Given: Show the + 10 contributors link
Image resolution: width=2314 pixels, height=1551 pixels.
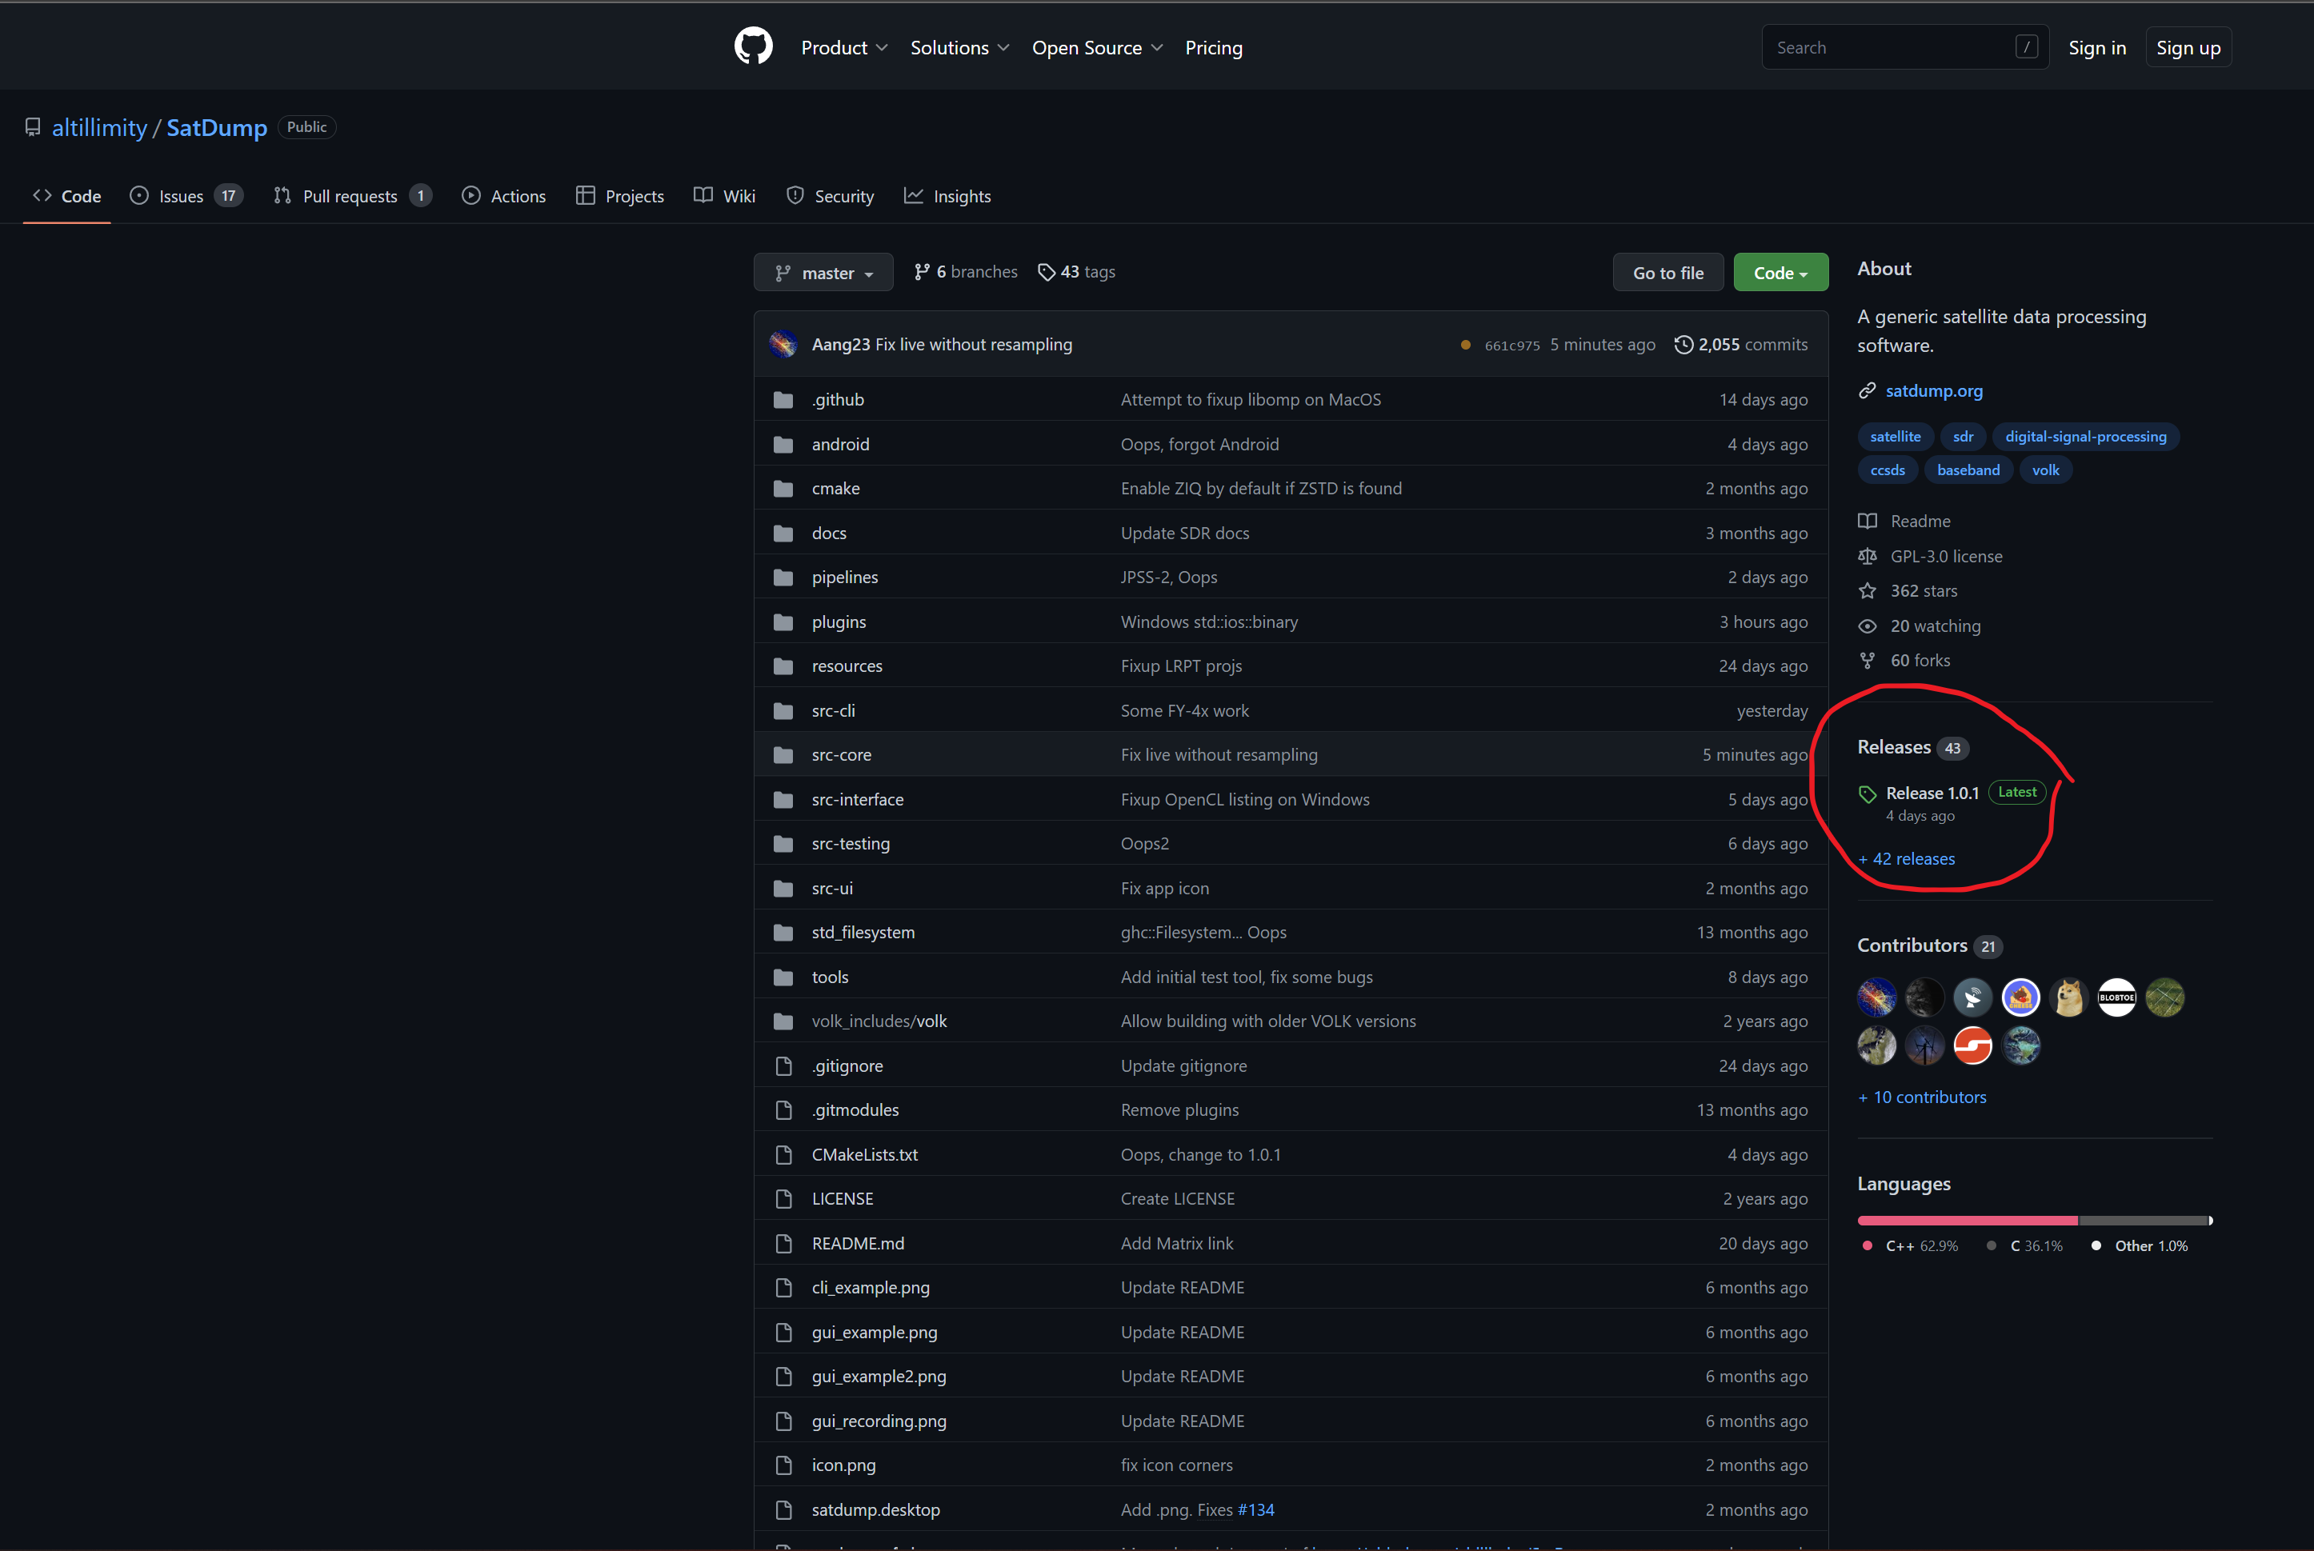Looking at the screenshot, I should [x=1921, y=1098].
